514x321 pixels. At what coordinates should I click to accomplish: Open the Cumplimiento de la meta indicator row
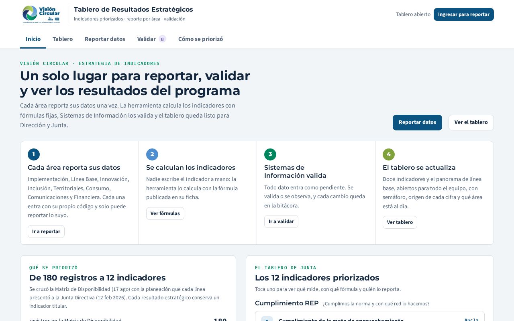[369, 316]
